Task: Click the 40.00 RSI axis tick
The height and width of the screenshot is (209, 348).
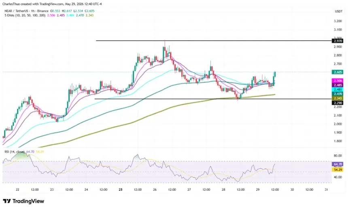Action: click(338, 177)
